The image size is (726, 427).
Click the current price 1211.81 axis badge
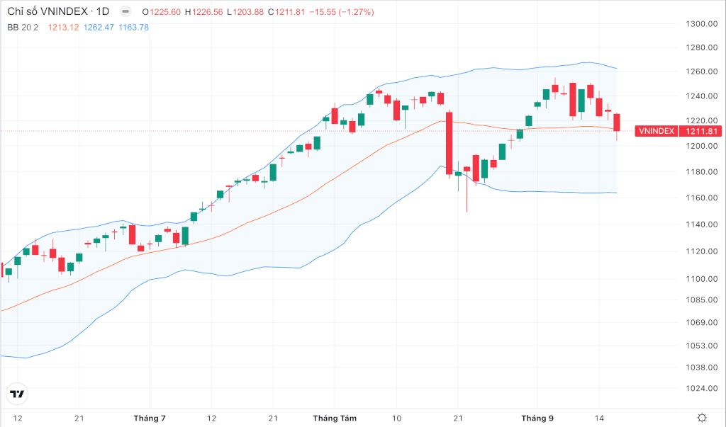tap(701, 132)
